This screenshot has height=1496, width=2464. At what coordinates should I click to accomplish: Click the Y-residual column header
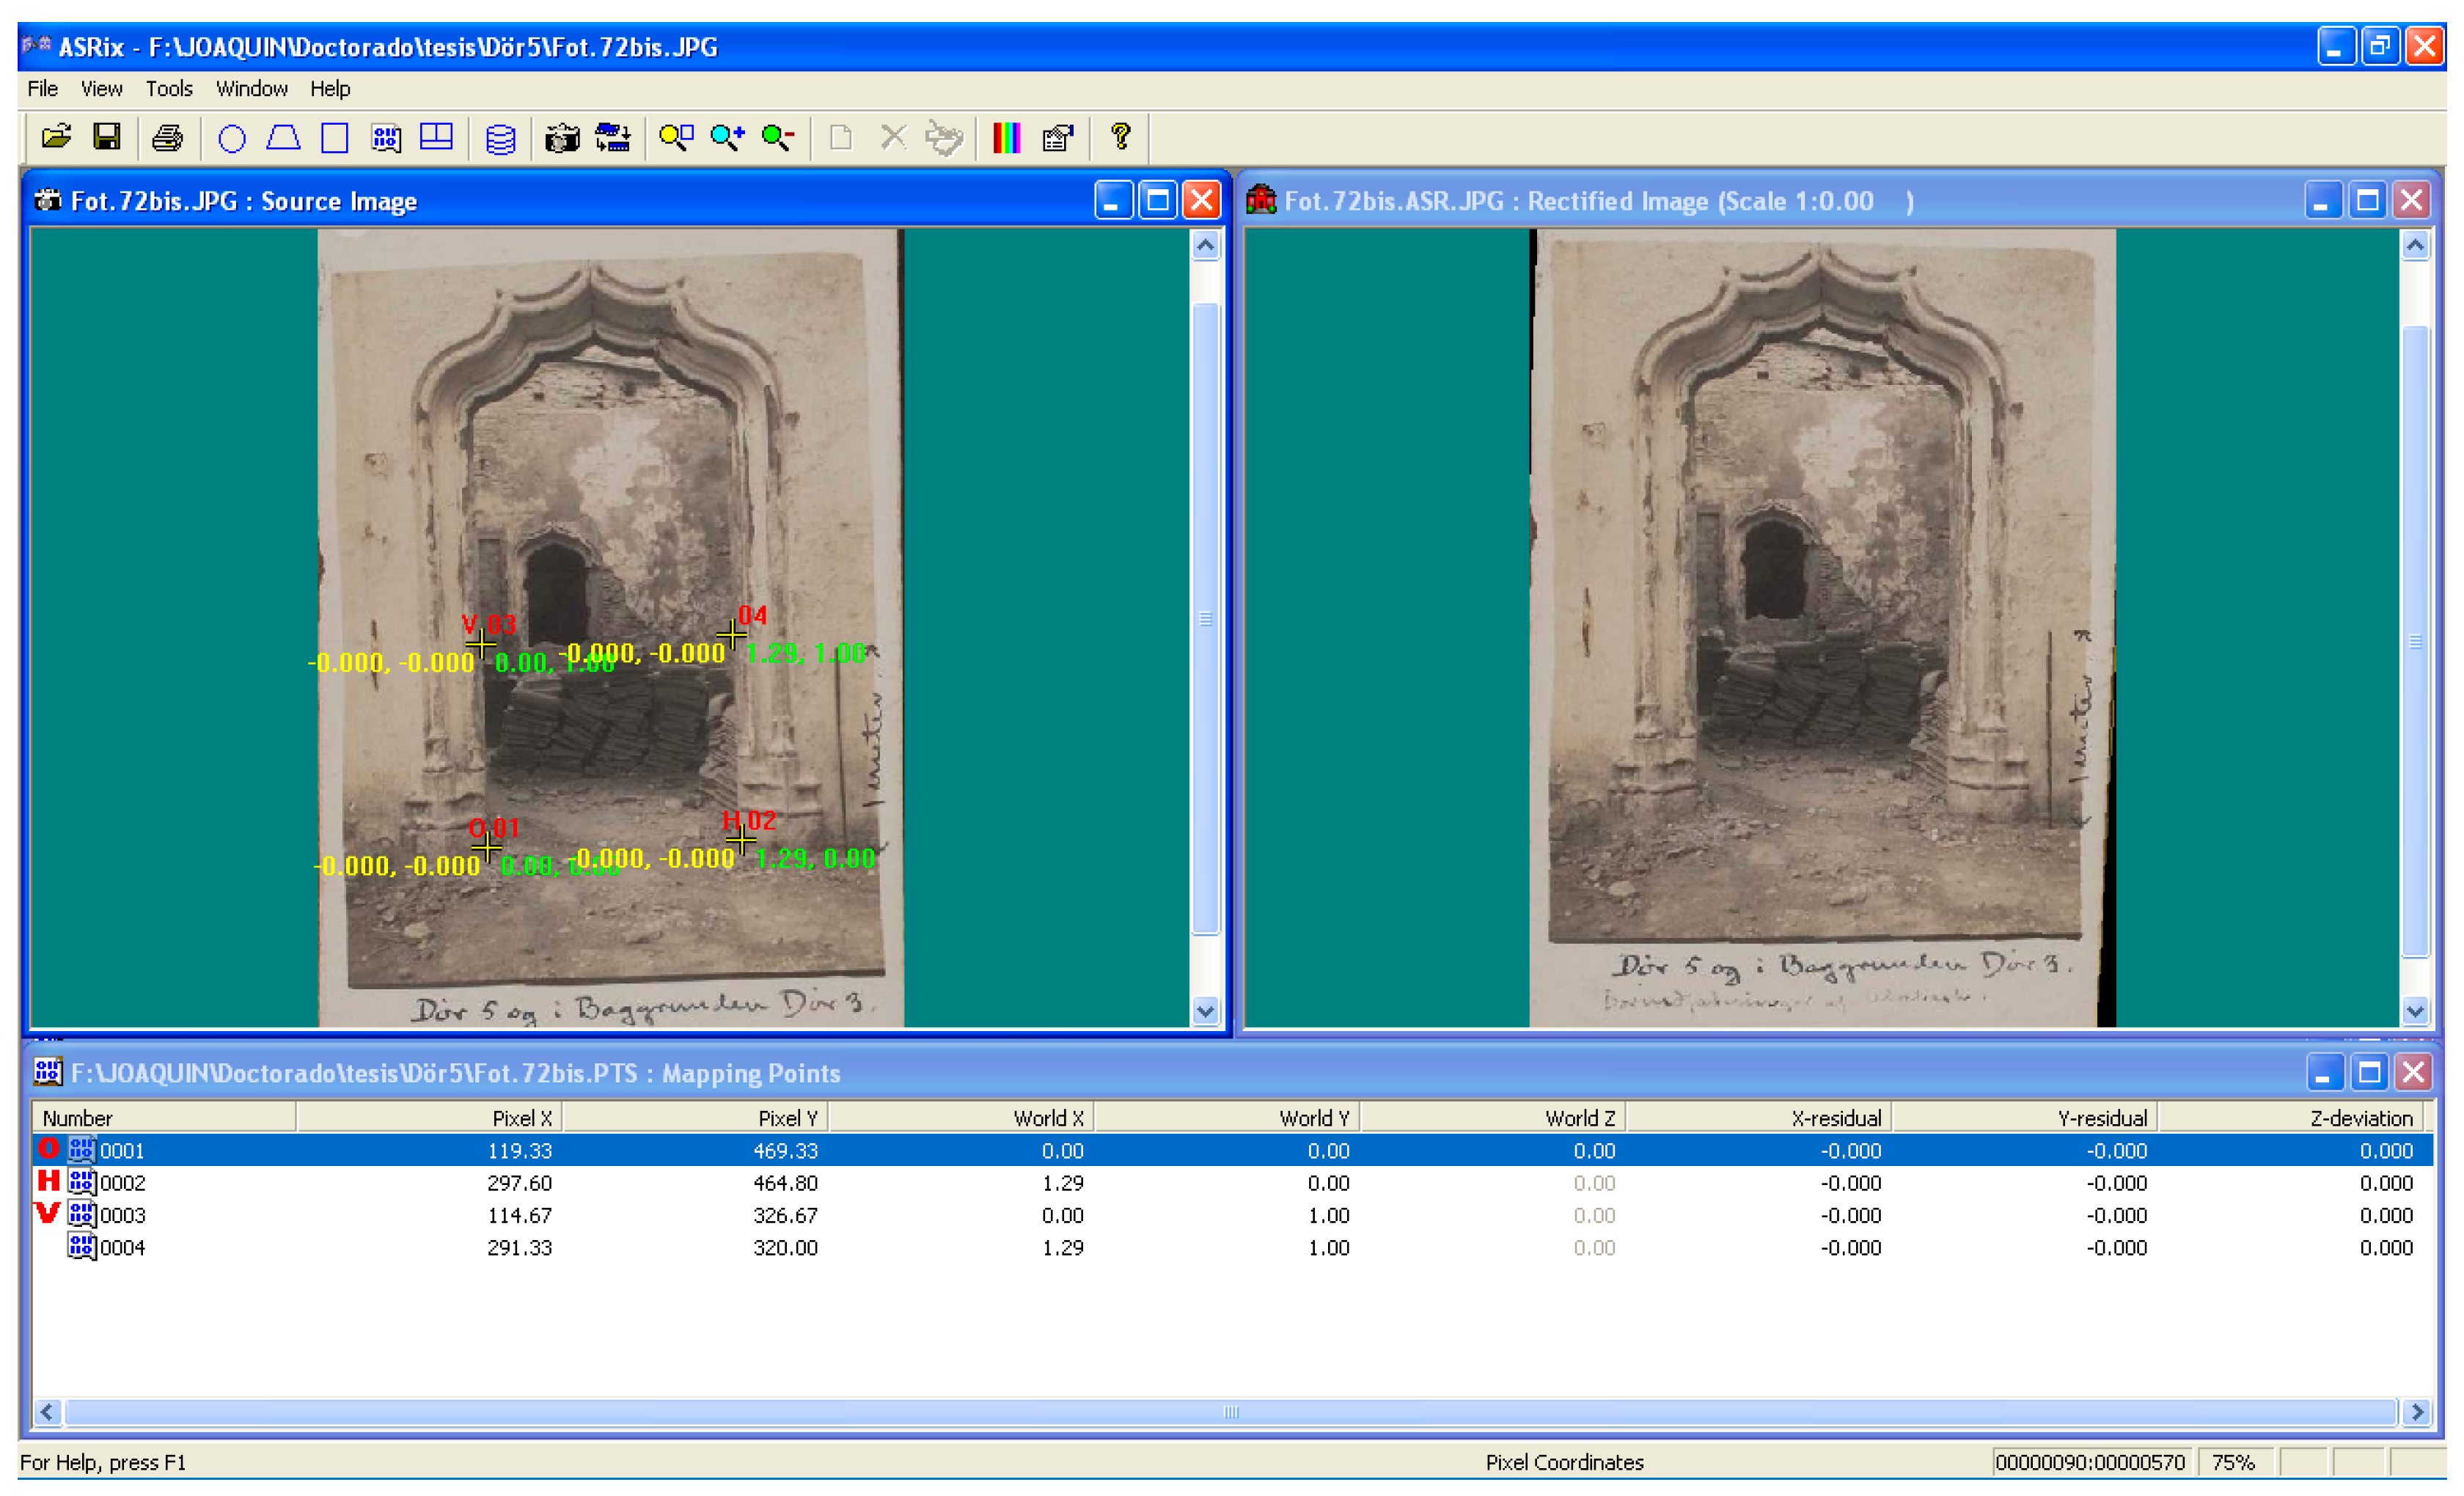pyautogui.click(x=2101, y=1118)
